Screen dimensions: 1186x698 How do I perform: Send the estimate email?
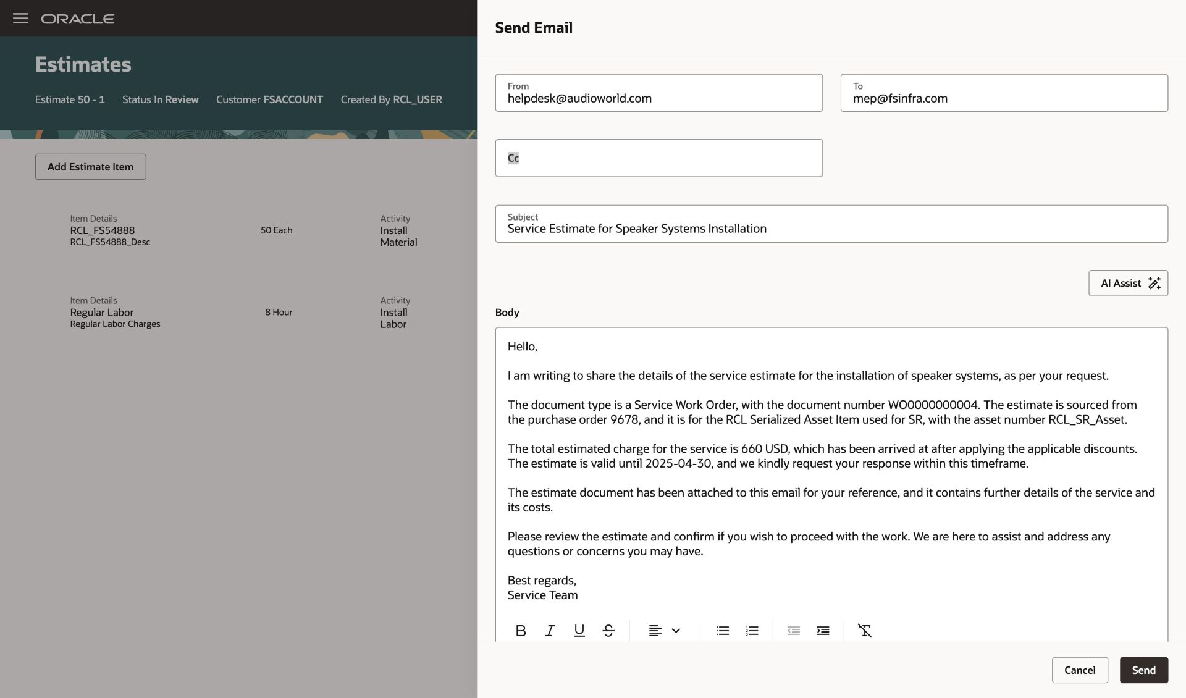(1143, 670)
